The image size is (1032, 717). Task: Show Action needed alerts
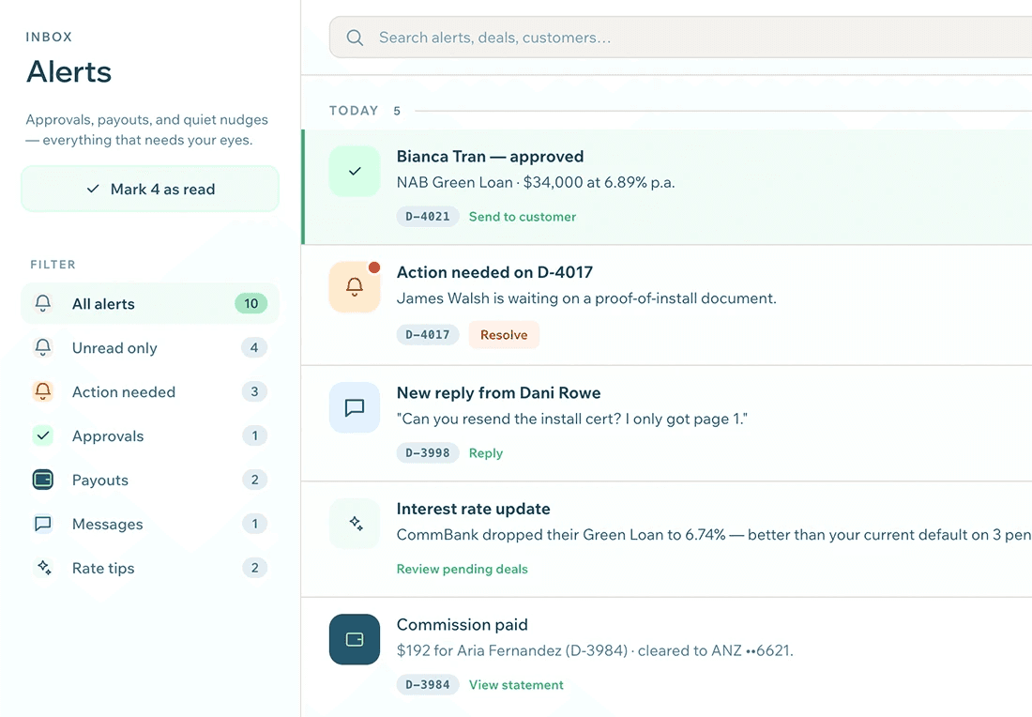coord(150,391)
